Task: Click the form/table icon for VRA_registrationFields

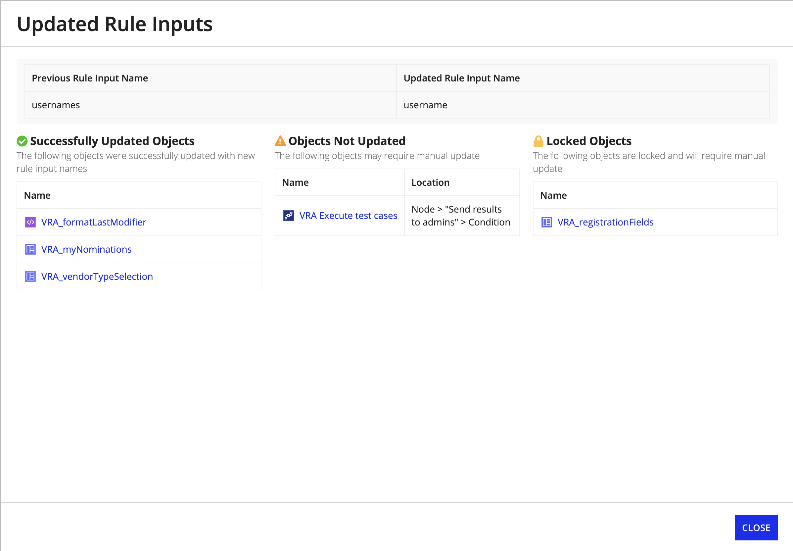Action: point(547,222)
